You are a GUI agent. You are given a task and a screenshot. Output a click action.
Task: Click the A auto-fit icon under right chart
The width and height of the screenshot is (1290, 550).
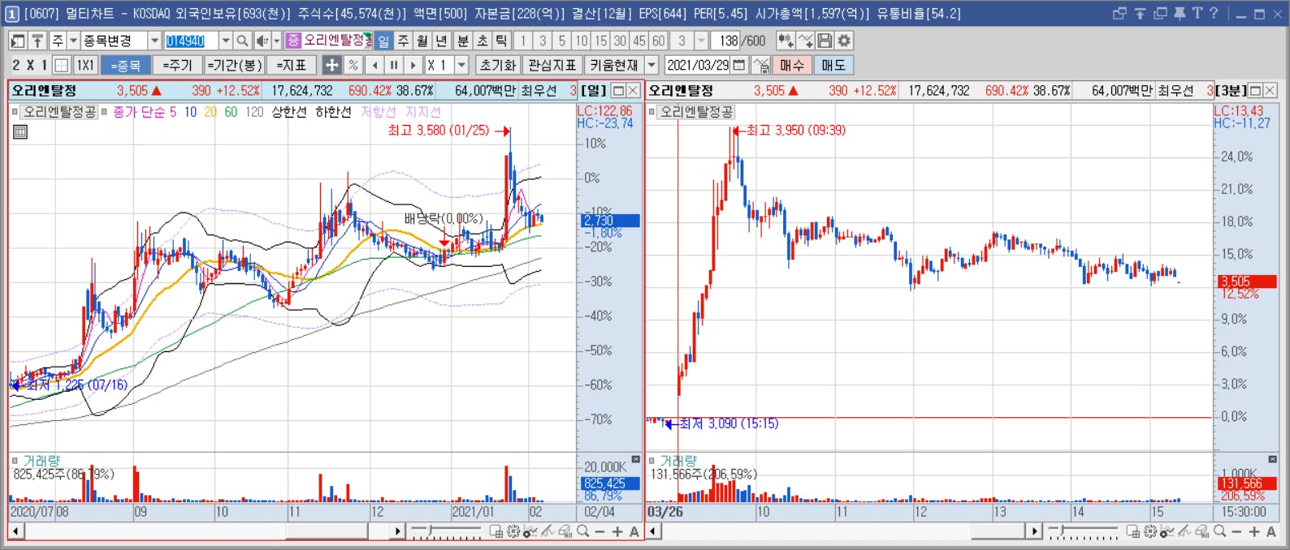1271,531
